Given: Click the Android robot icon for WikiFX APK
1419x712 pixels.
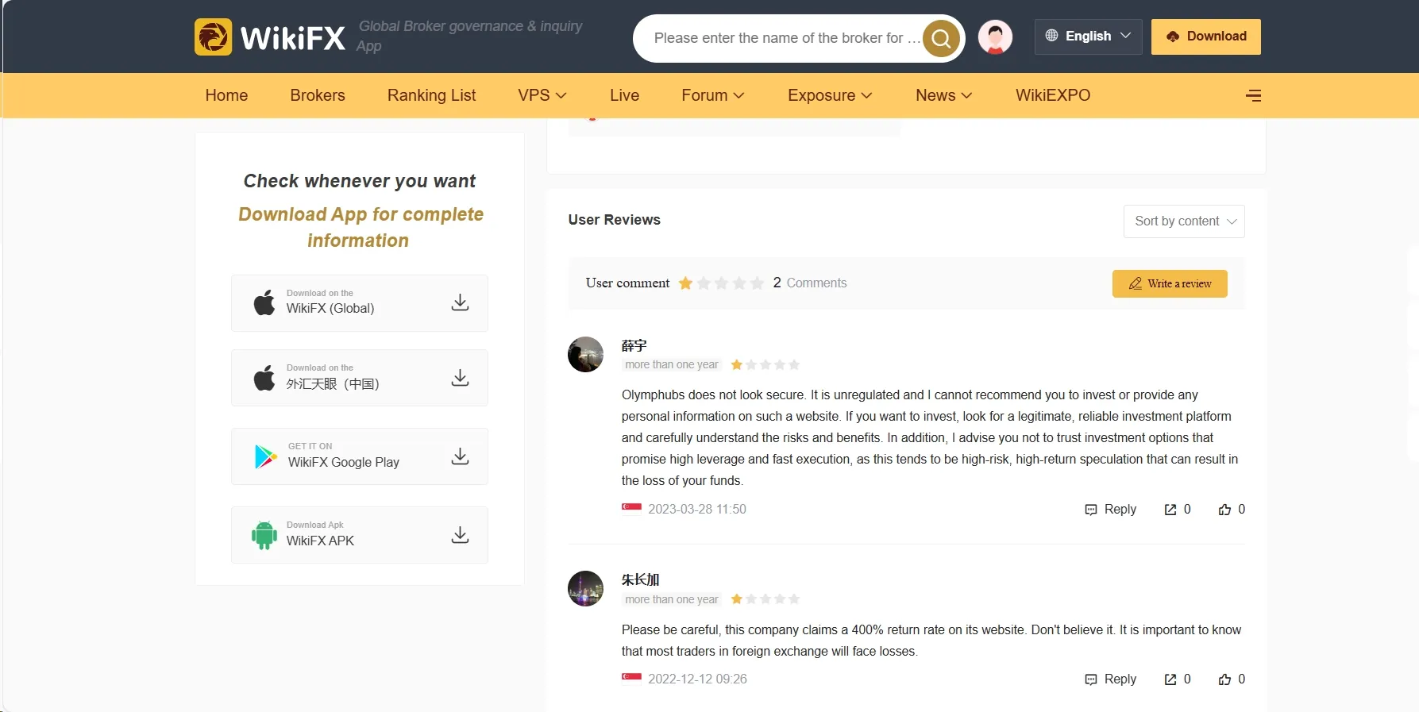Looking at the screenshot, I should tap(264, 535).
